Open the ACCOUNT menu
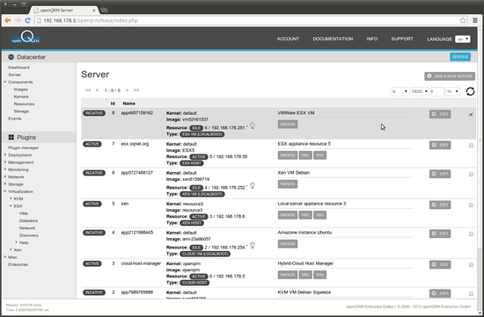 [288, 39]
